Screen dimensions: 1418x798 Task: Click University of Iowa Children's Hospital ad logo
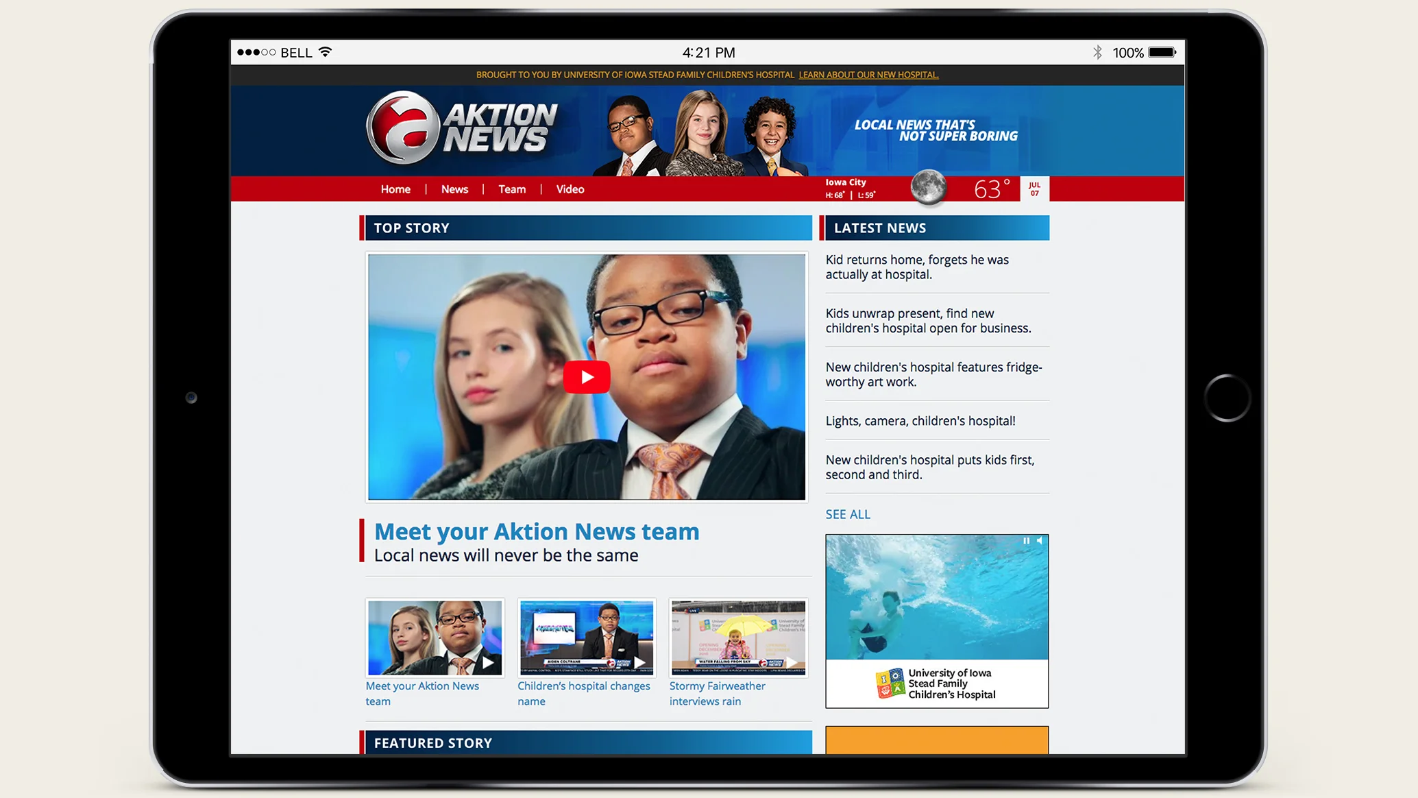(x=936, y=684)
